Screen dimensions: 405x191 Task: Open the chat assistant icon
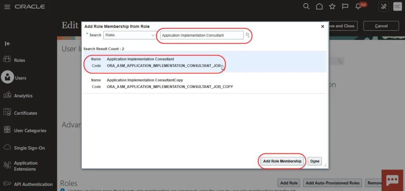392,180
